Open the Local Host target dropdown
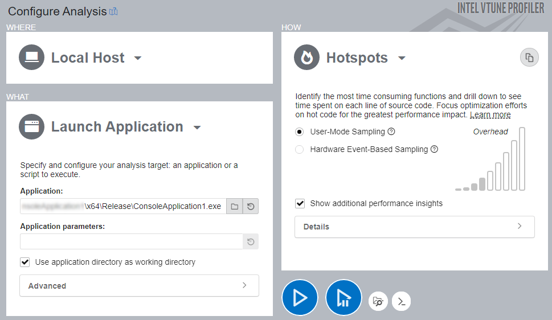The height and width of the screenshot is (320, 552). (x=137, y=58)
